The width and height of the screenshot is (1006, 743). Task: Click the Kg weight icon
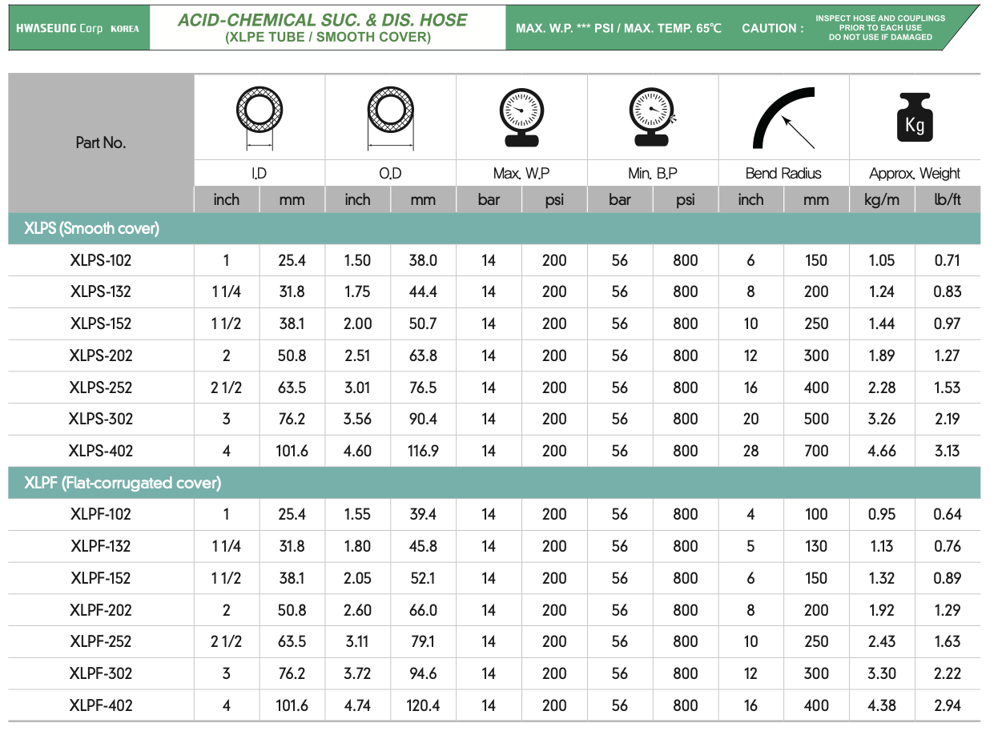tap(914, 117)
